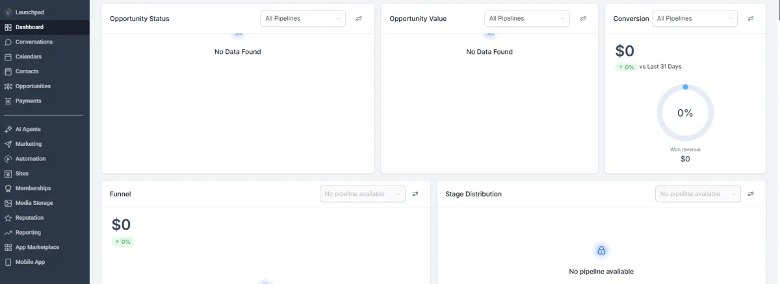Click the Calendars icon in sidebar
This screenshot has height=284, width=780.
8,57
